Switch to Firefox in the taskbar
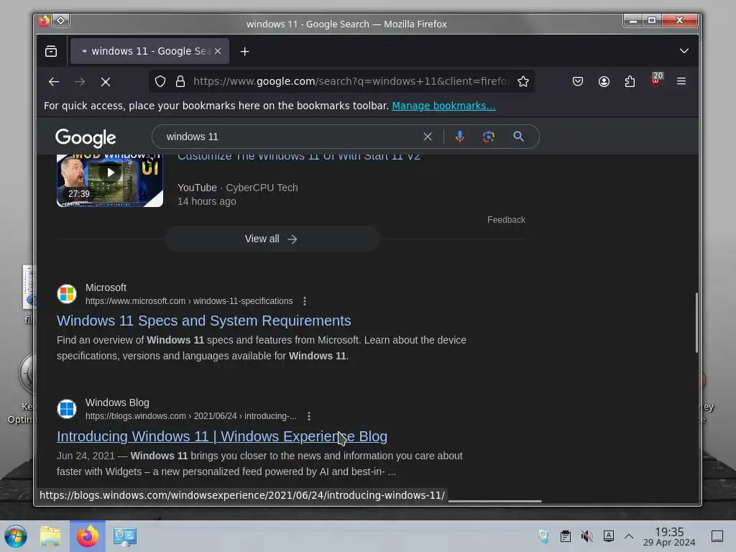The image size is (736, 552). click(x=87, y=536)
